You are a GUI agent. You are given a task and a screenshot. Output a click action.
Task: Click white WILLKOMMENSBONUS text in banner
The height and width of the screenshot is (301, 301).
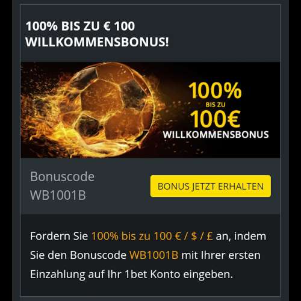[216, 134]
